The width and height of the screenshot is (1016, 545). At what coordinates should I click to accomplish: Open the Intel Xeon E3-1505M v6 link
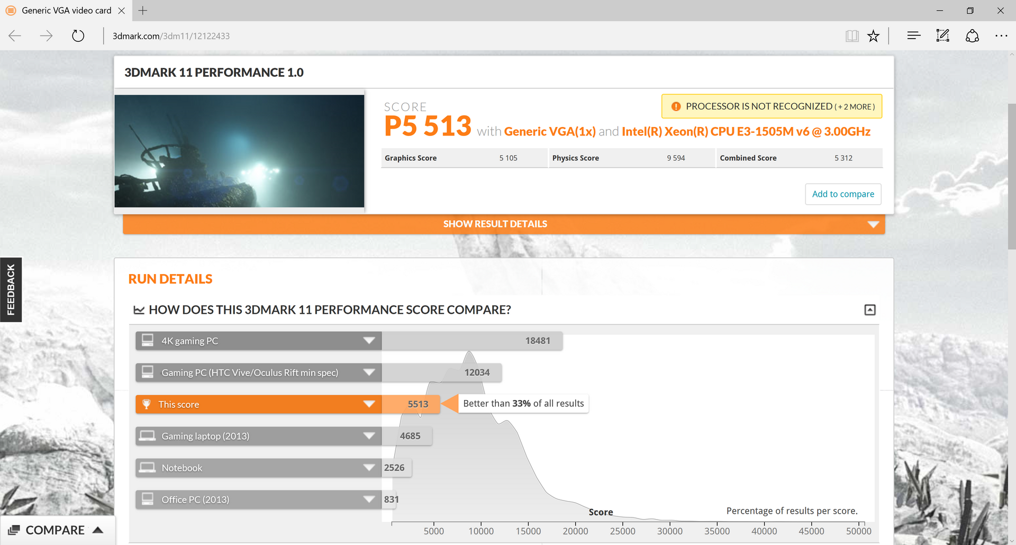(746, 132)
